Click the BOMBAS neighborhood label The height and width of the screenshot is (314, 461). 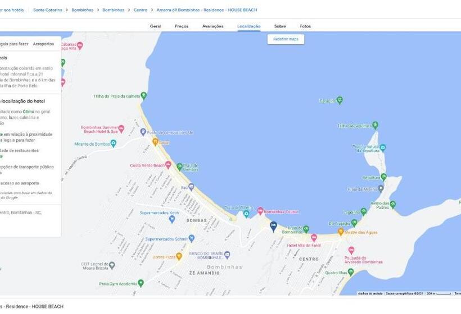tap(197, 220)
